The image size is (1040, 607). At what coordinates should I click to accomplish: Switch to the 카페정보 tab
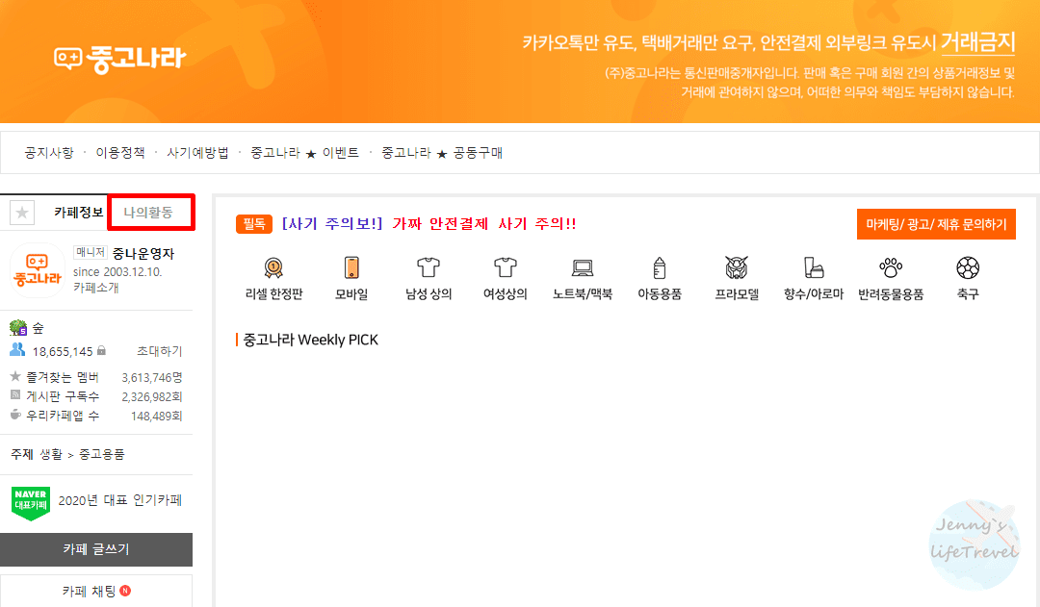79,212
